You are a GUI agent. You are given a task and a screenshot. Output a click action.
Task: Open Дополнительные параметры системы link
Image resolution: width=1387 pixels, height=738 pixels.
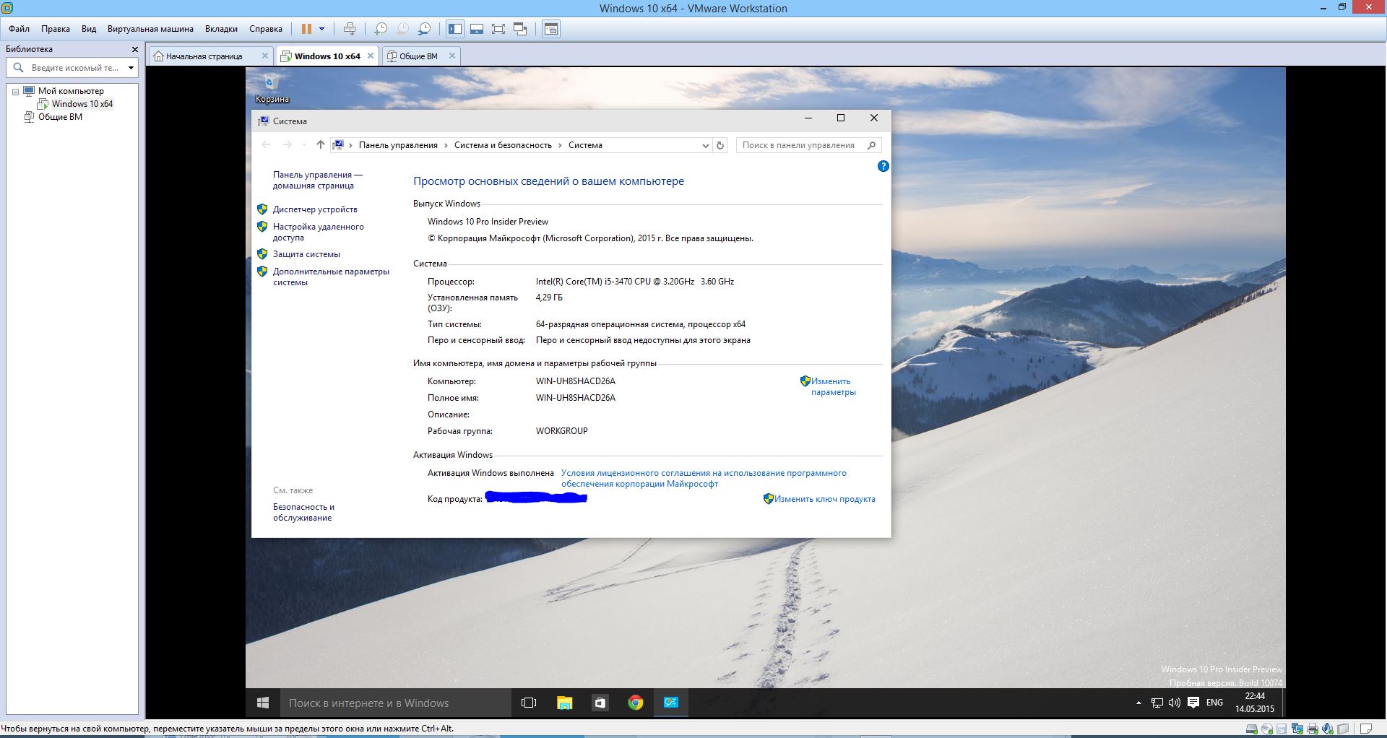point(331,277)
